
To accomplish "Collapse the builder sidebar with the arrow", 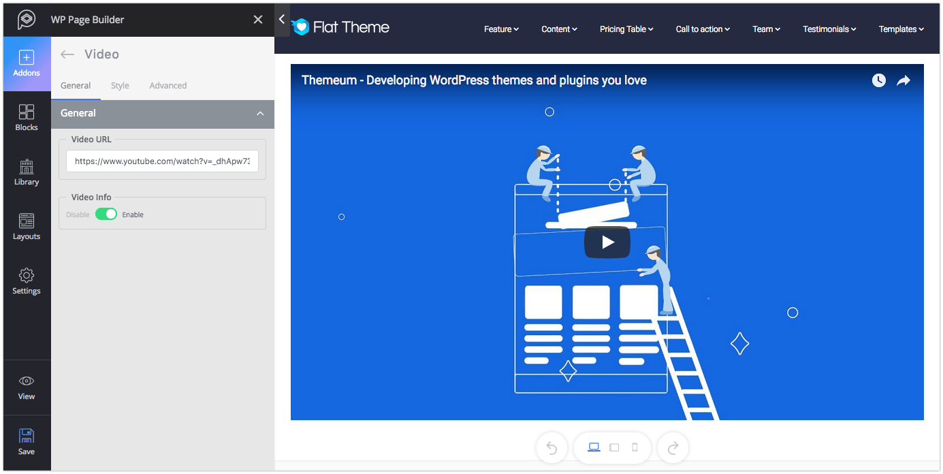I will point(282,20).
